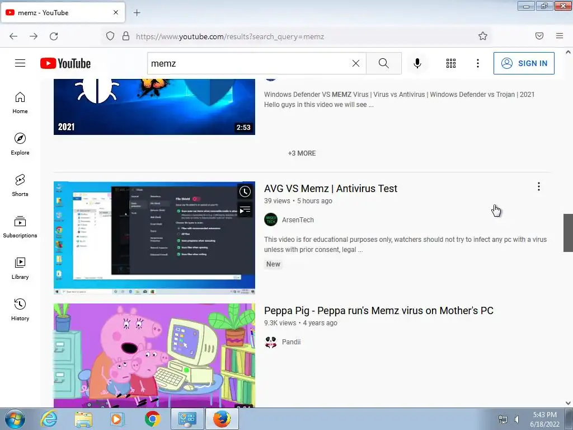The image size is (573, 430).
Task: Click title AVG VS Memz | Antivirus Test
Action: point(330,188)
